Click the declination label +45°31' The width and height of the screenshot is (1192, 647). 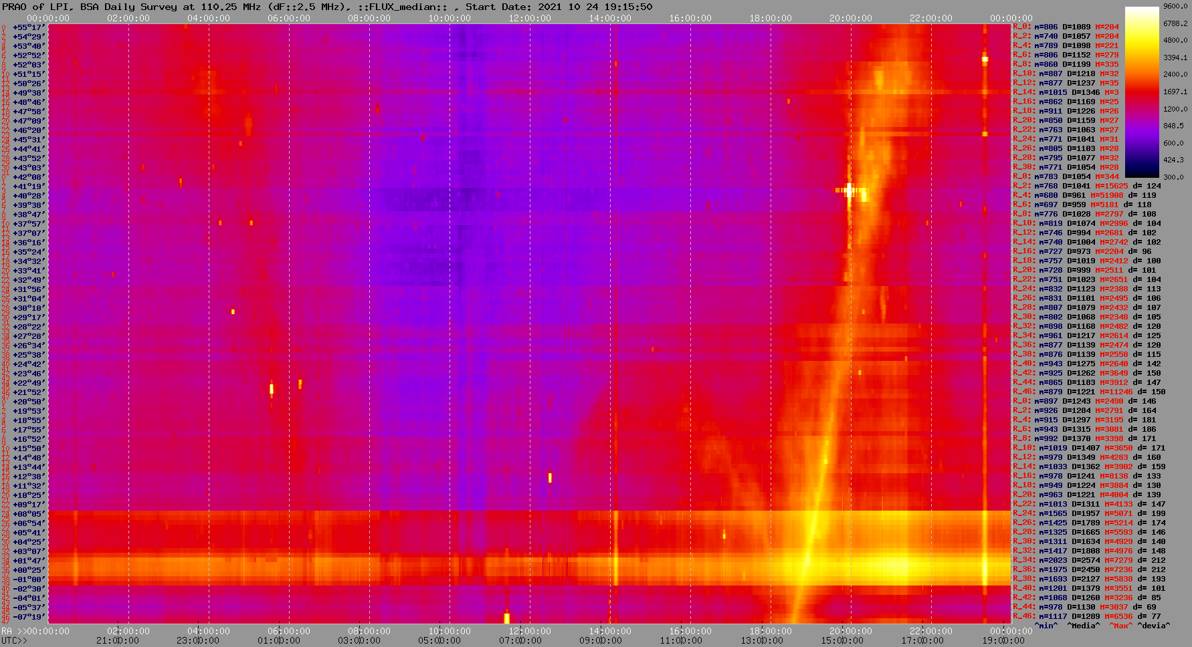point(29,140)
